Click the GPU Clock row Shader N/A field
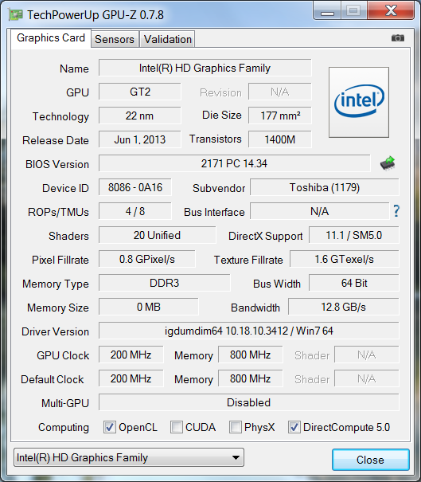The image size is (421, 482). 367,355
